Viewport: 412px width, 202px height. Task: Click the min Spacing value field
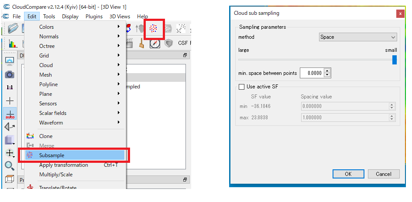point(348,106)
